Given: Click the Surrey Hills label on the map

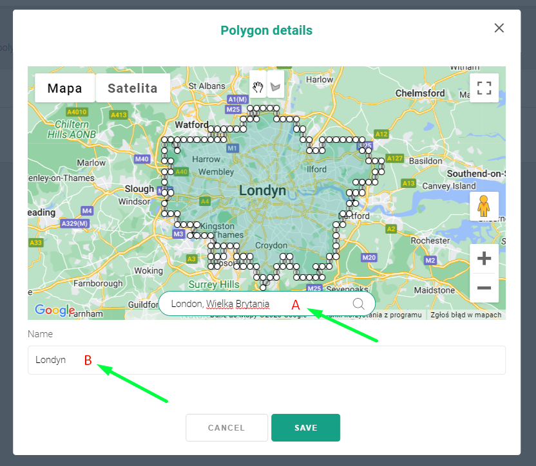Looking at the screenshot, I should click(214, 284).
